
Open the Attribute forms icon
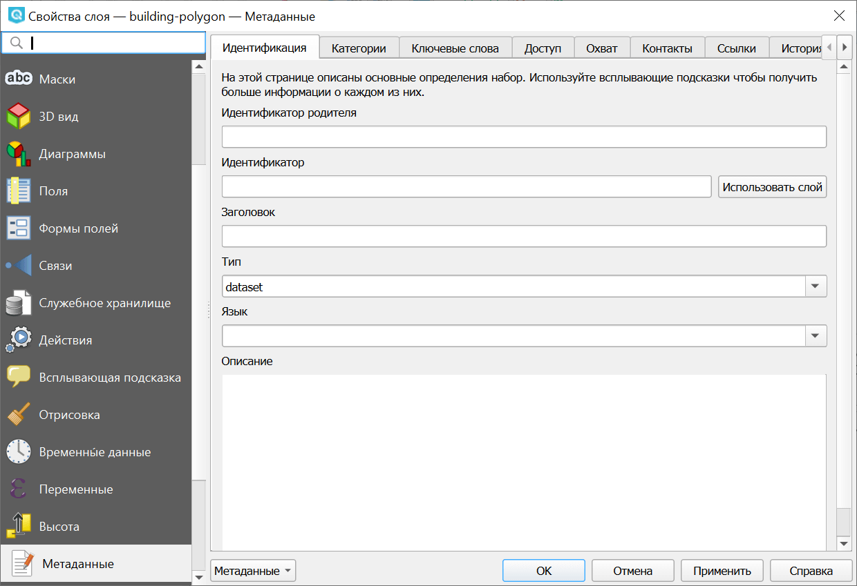coord(19,228)
